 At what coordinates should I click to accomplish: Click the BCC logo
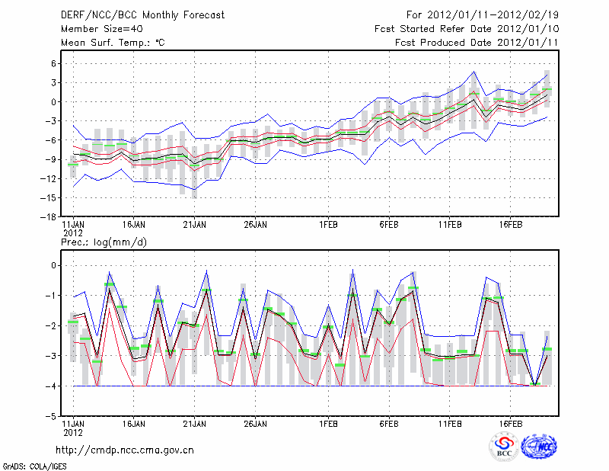point(504,447)
